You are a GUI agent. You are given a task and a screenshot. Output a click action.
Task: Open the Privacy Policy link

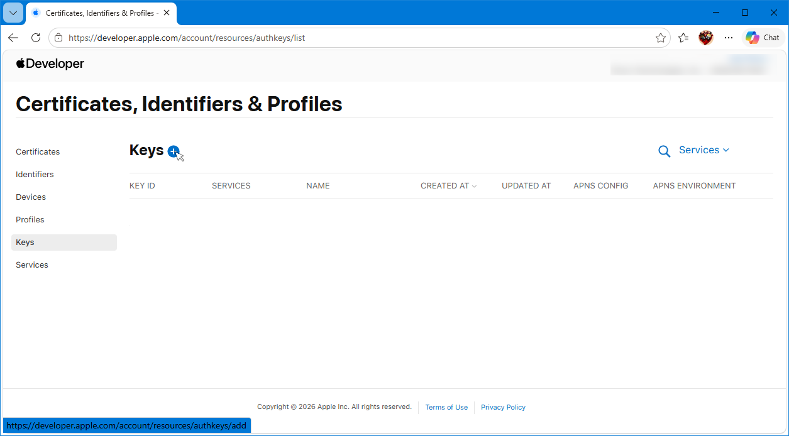tap(503, 407)
